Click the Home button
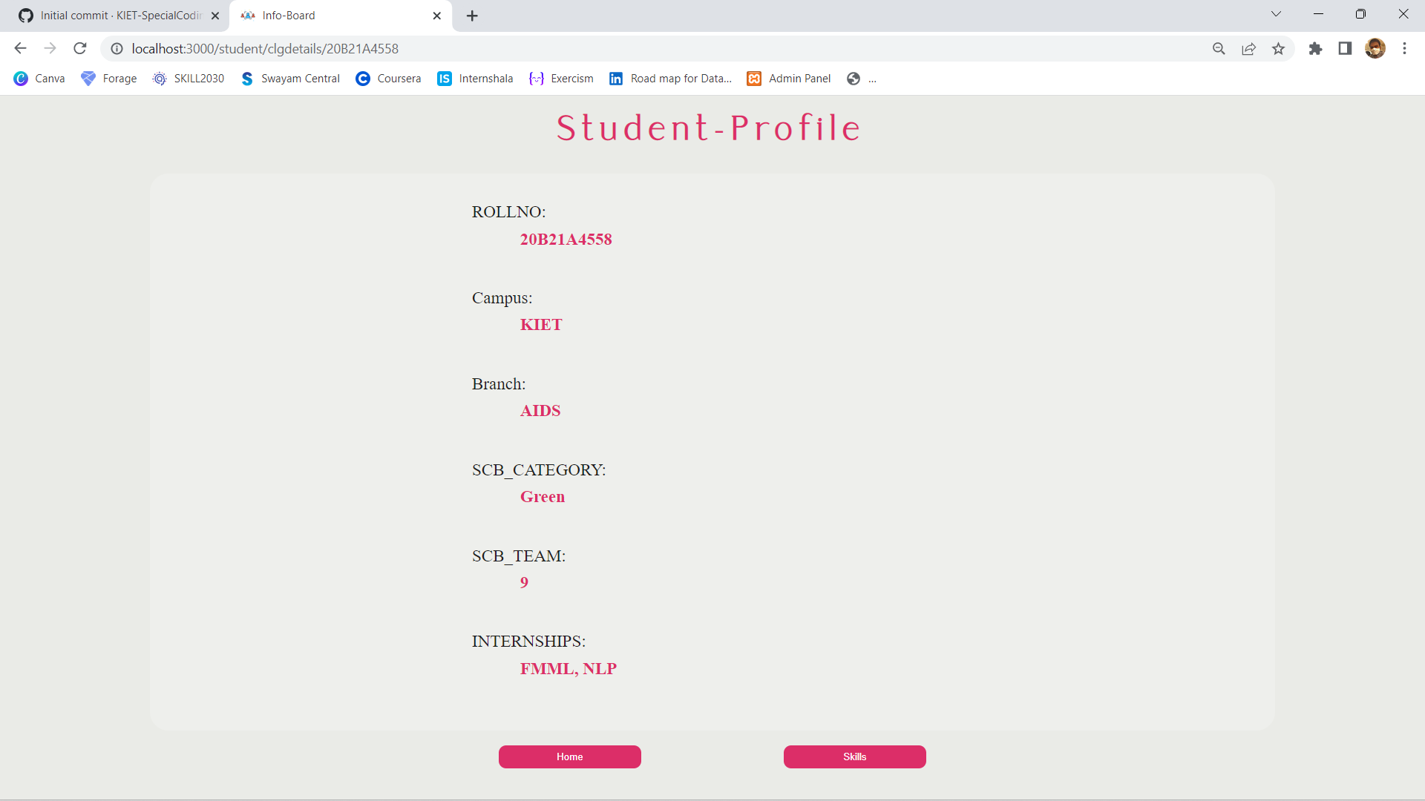The height and width of the screenshot is (801, 1425). 569,756
